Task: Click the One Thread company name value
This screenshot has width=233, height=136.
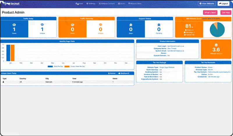Action: (x=172, y=48)
